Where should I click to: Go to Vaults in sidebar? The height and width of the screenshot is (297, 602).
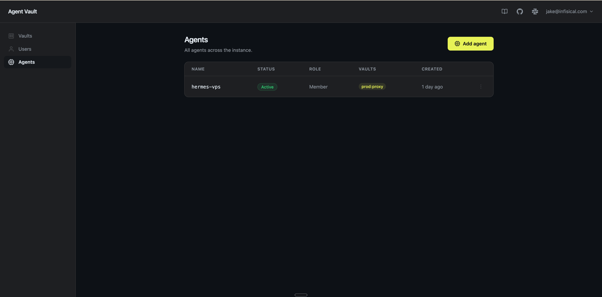(x=38, y=36)
